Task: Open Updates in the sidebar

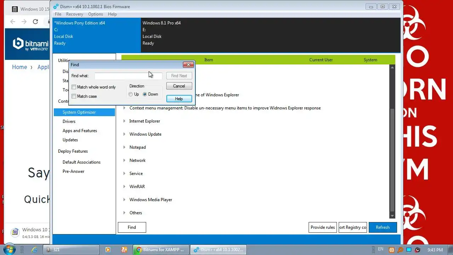Action: pyautogui.click(x=70, y=140)
